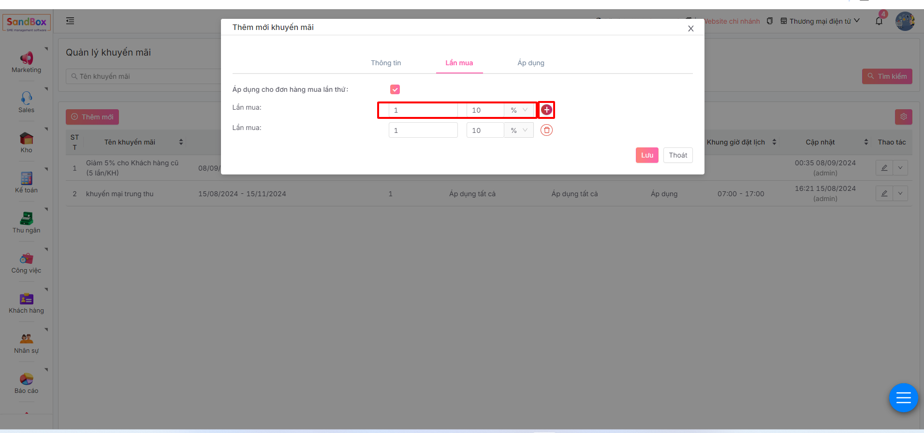The height and width of the screenshot is (433, 924).
Task: Click the Lưu save button
Action: [646, 155]
